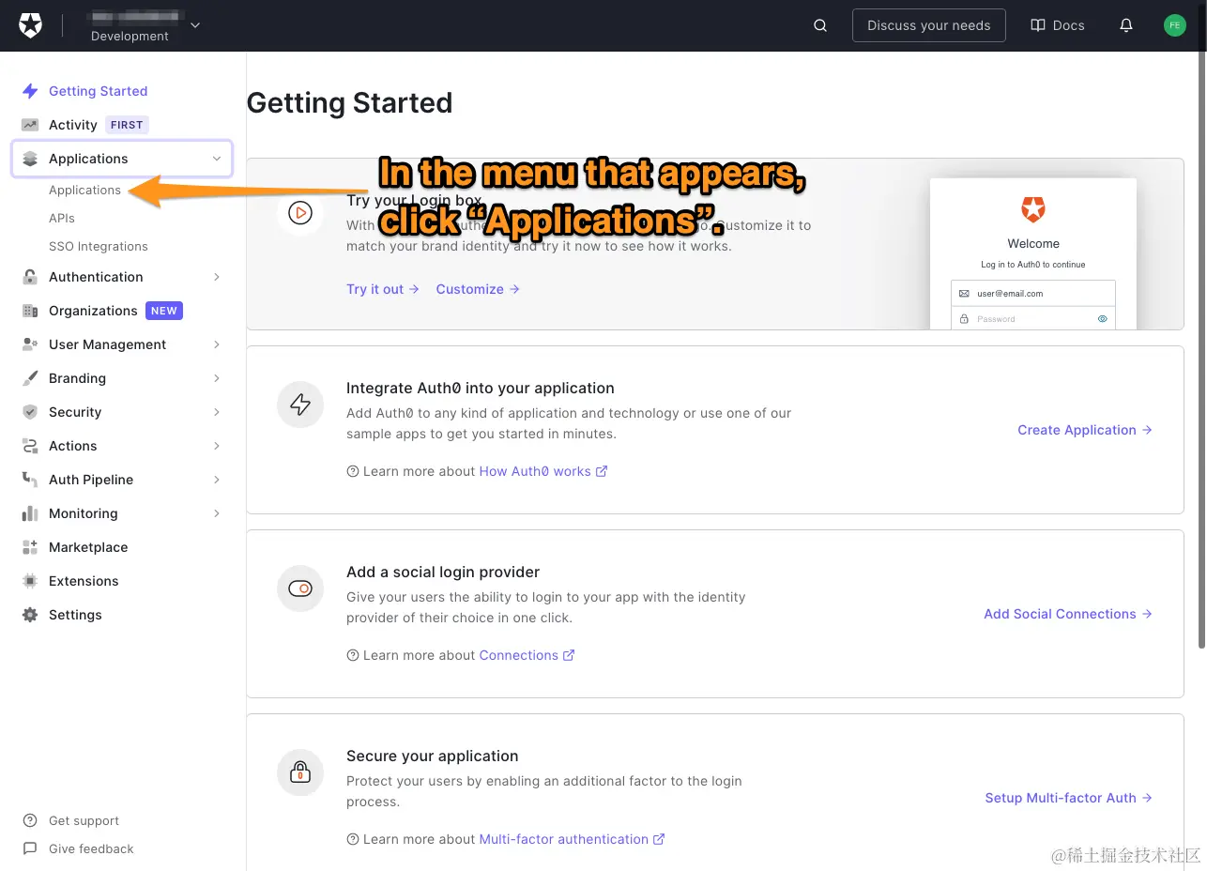
Task: Expand the User Management section
Action: coord(106,344)
